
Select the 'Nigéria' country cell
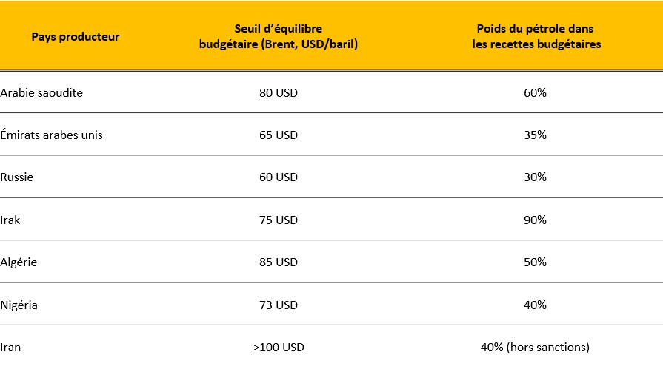click(19, 305)
